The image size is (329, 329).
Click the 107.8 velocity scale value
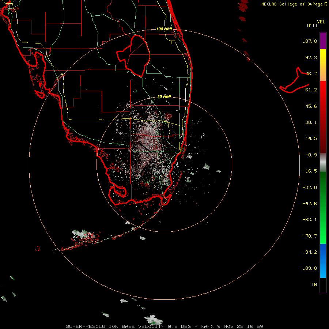point(310,41)
